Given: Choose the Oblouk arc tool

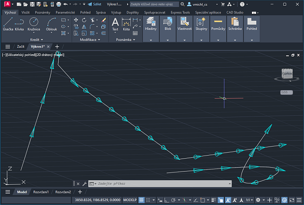Looking at the screenshot, I should (x=52, y=23).
